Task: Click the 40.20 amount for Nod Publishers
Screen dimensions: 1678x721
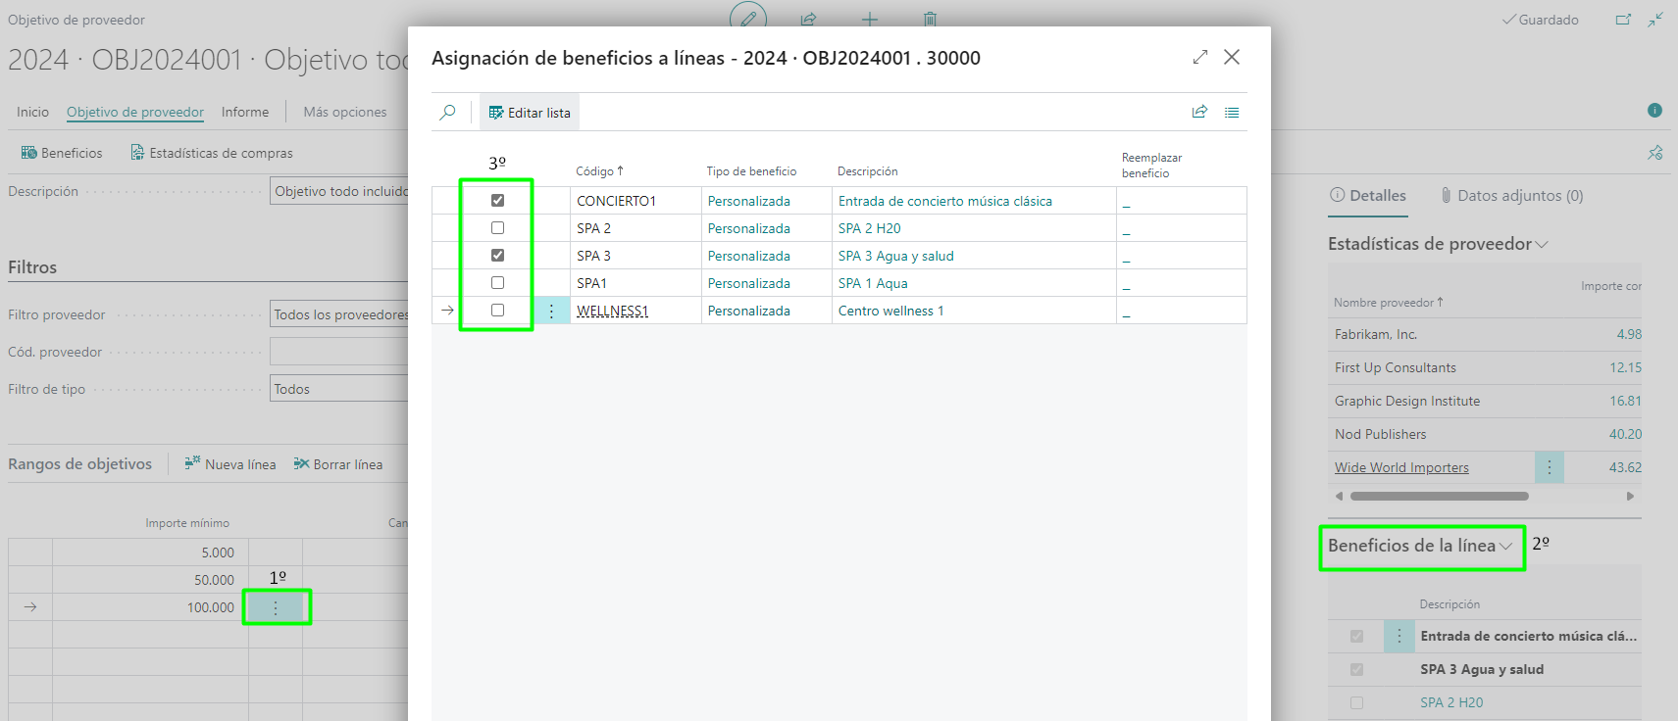Action: tap(1624, 434)
